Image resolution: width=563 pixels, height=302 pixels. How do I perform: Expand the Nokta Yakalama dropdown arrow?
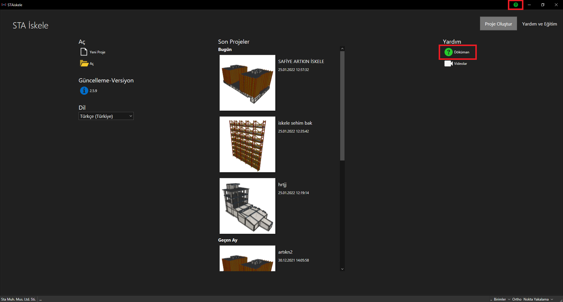coord(552,299)
